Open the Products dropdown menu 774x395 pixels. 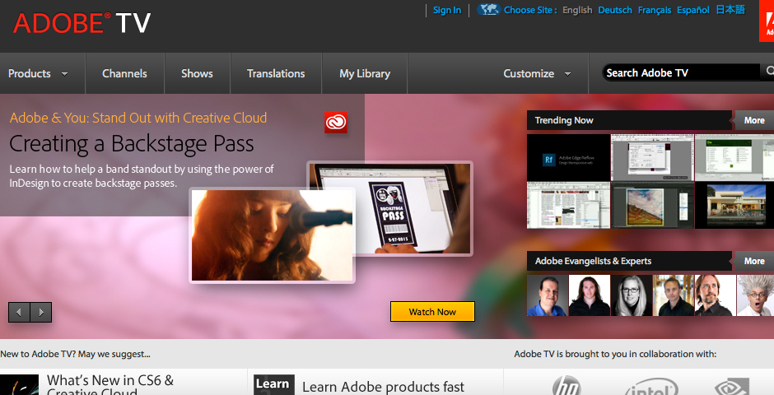point(38,73)
